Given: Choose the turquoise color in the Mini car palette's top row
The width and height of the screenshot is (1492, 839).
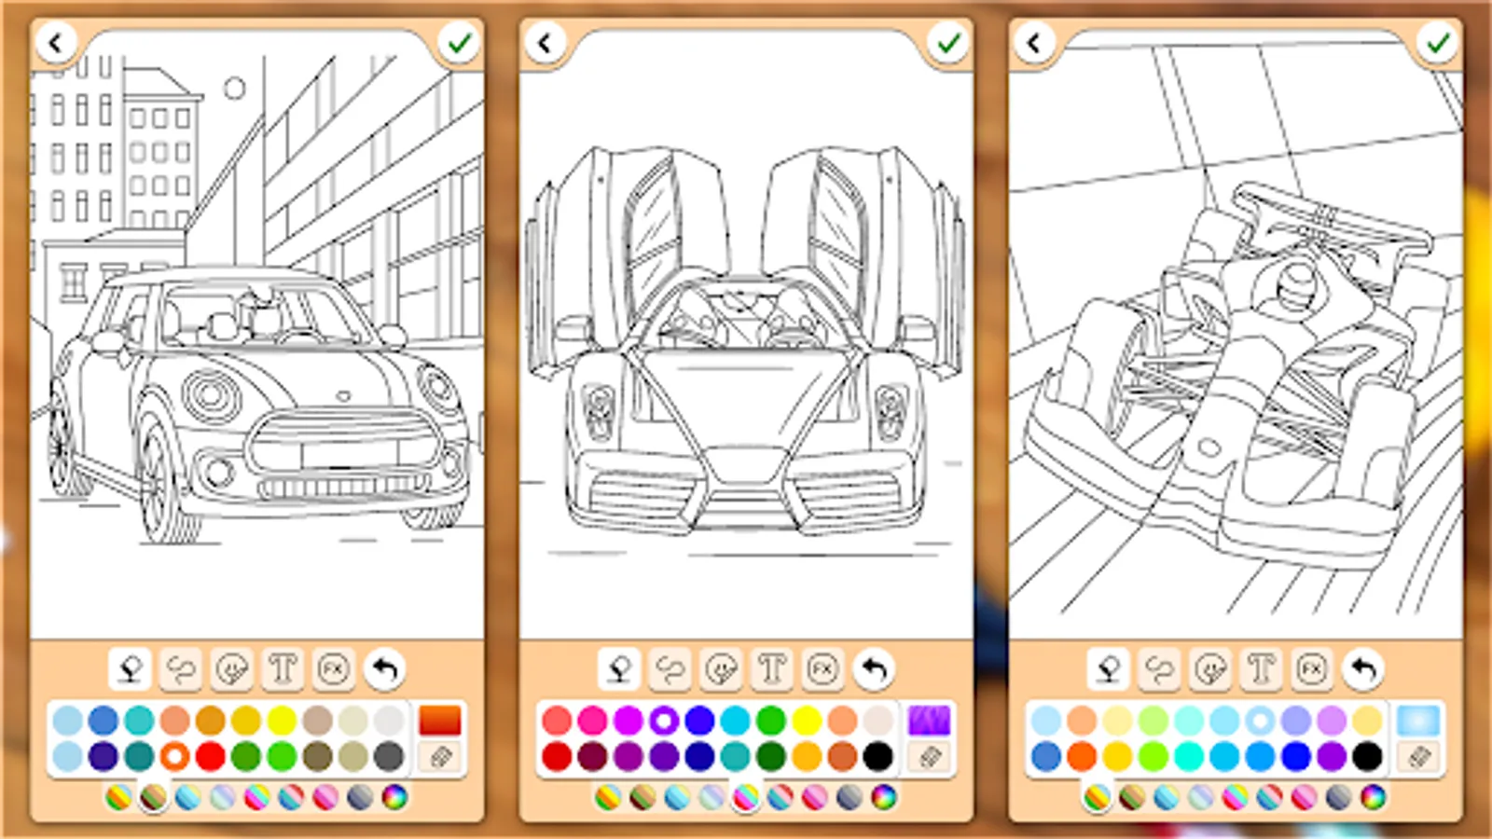Looking at the screenshot, I should pyautogui.click(x=139, y=720).
